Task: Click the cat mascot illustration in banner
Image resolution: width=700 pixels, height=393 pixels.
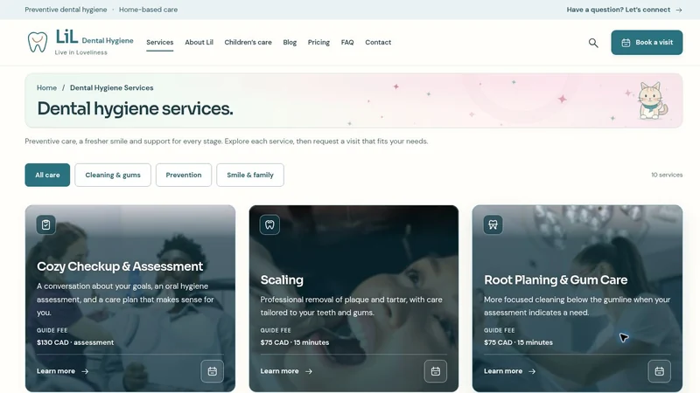Action: pyautogui.click(x=652, y=100)
